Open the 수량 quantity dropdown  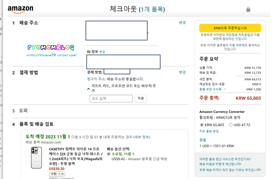[x=57, y=174]
